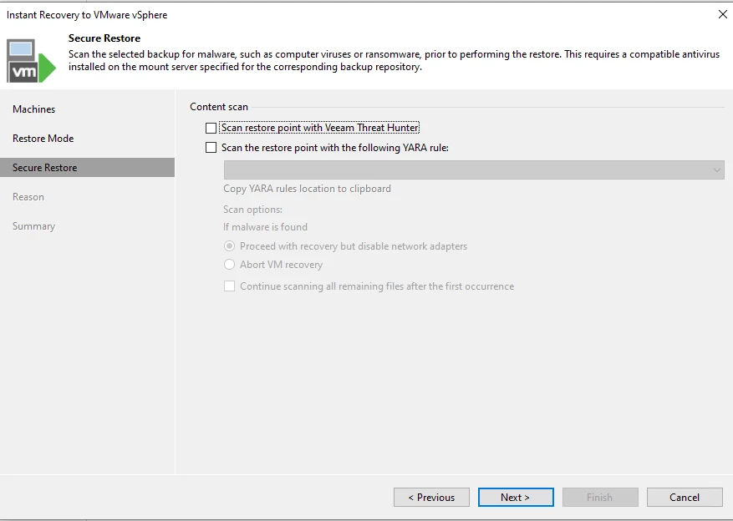Enable Veeam Threat Hunter scan checkbox

click(211, 128)
